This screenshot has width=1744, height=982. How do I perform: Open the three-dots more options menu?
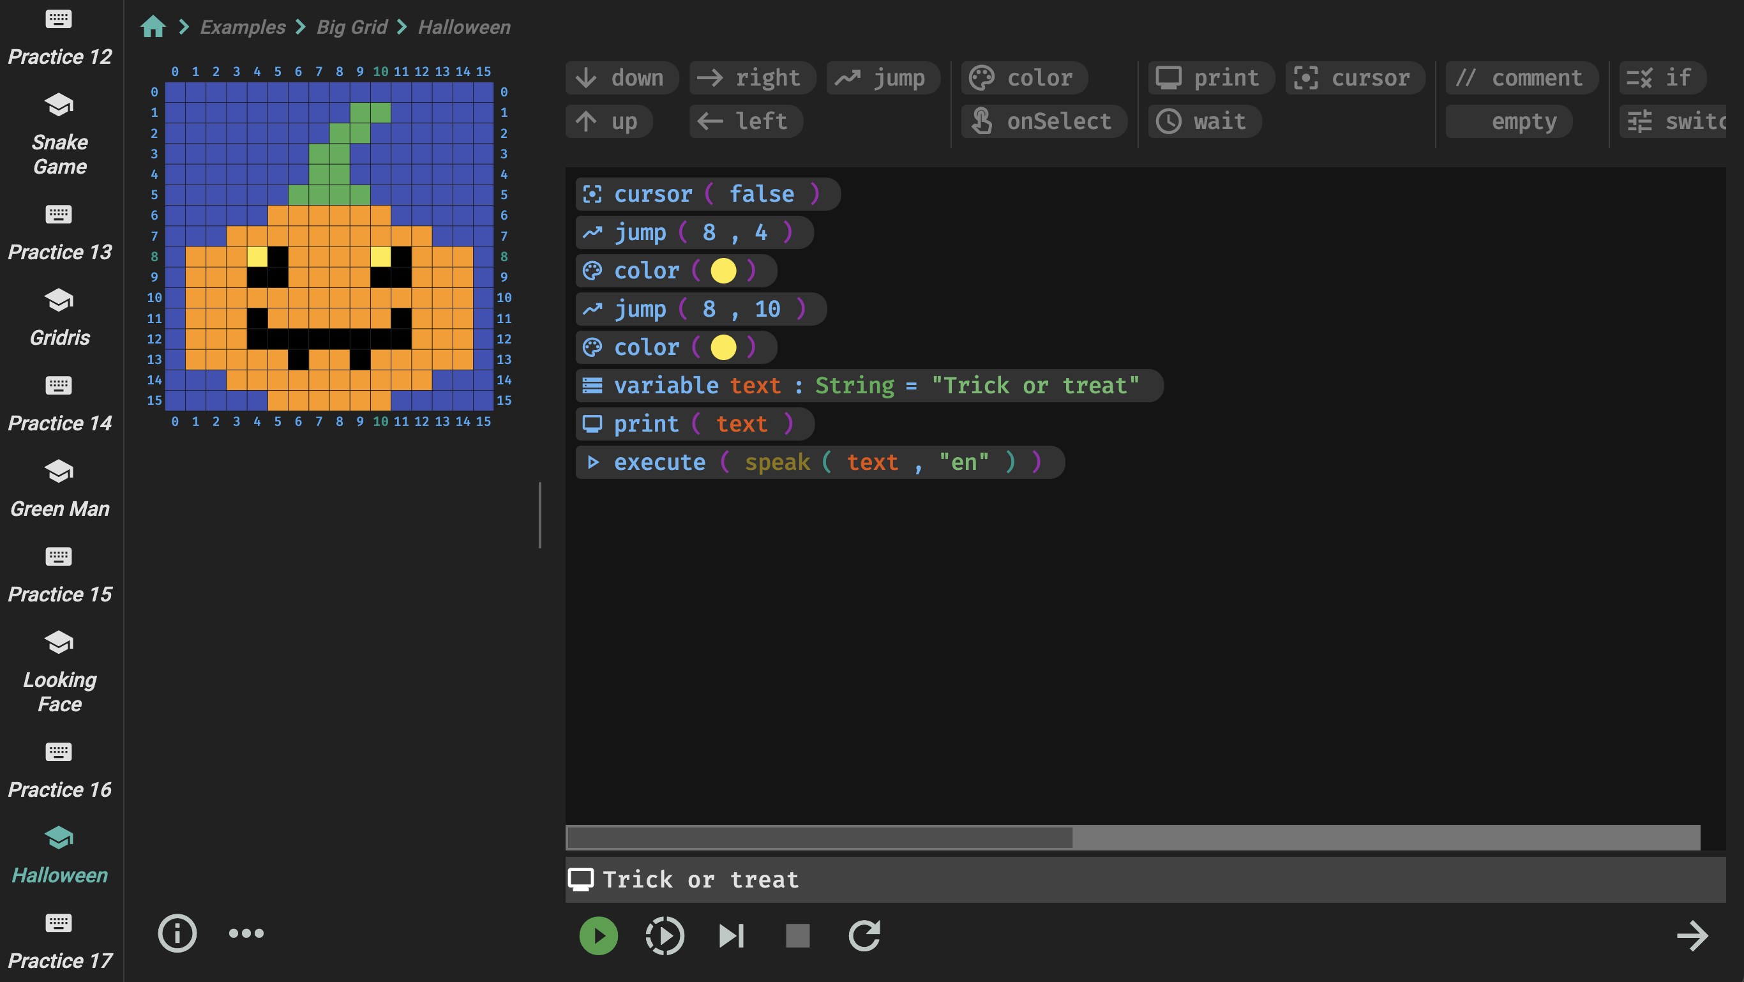pos(246,933)
